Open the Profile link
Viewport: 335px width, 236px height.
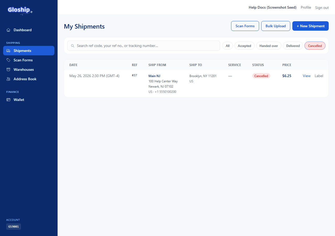tap(306, 7)
